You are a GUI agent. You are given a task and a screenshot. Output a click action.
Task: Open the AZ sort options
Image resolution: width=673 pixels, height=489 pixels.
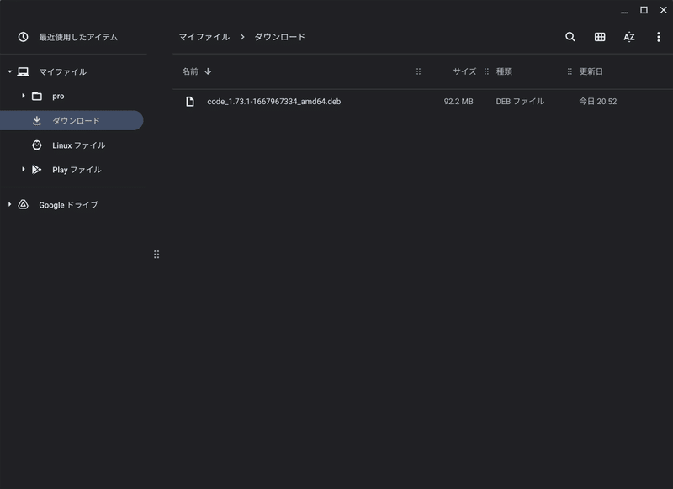(x=628, y=37)
